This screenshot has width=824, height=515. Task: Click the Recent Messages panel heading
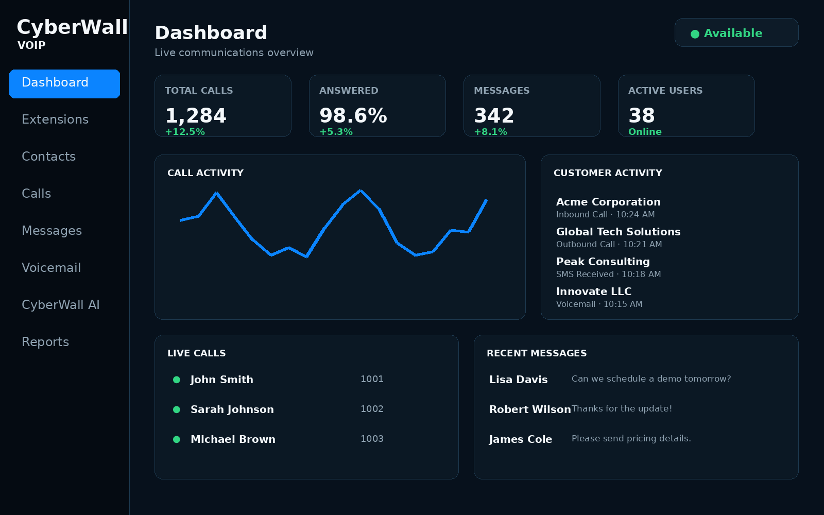537,353
